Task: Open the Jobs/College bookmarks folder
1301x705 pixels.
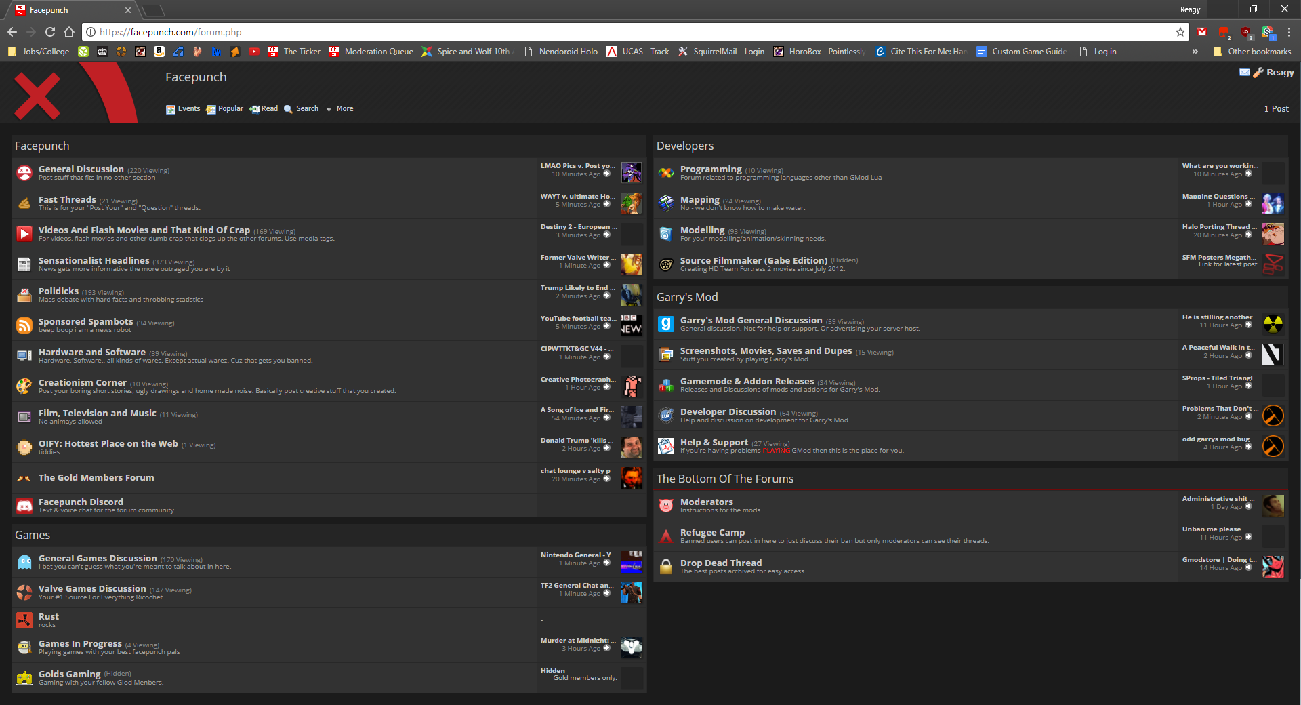Action: 38,52
